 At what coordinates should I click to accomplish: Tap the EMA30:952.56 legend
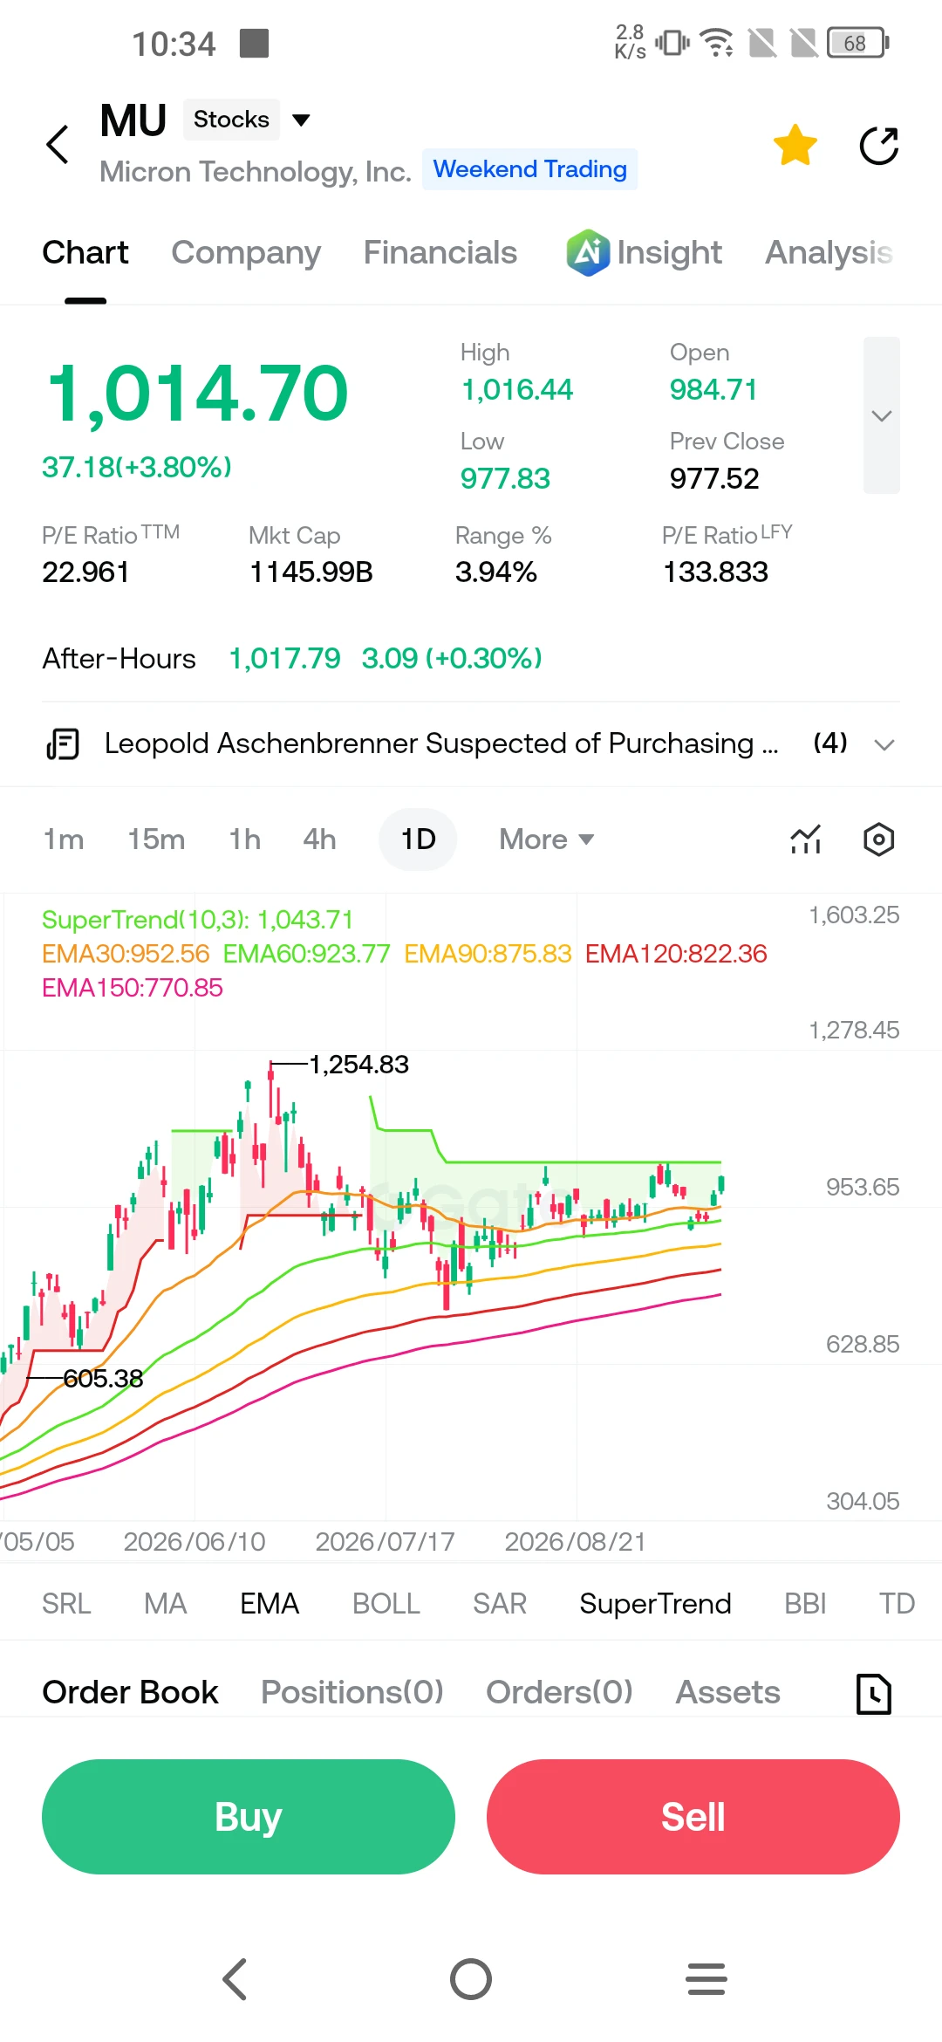126,954
